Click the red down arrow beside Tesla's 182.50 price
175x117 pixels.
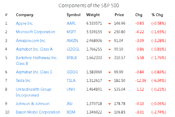coord(110,81)
